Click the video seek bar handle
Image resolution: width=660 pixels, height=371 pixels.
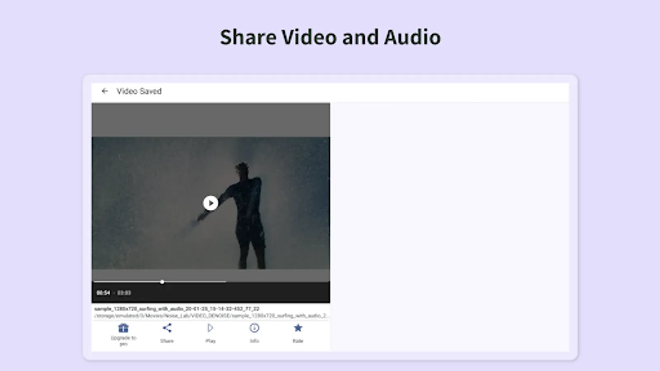[162, 282]
